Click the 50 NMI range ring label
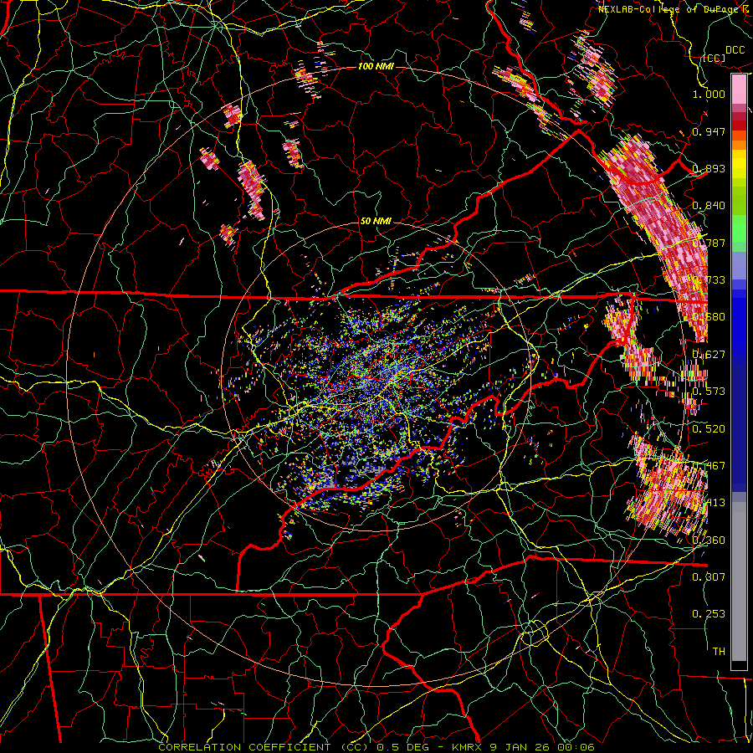Viewport: 753px width, 753px height. 376,222
